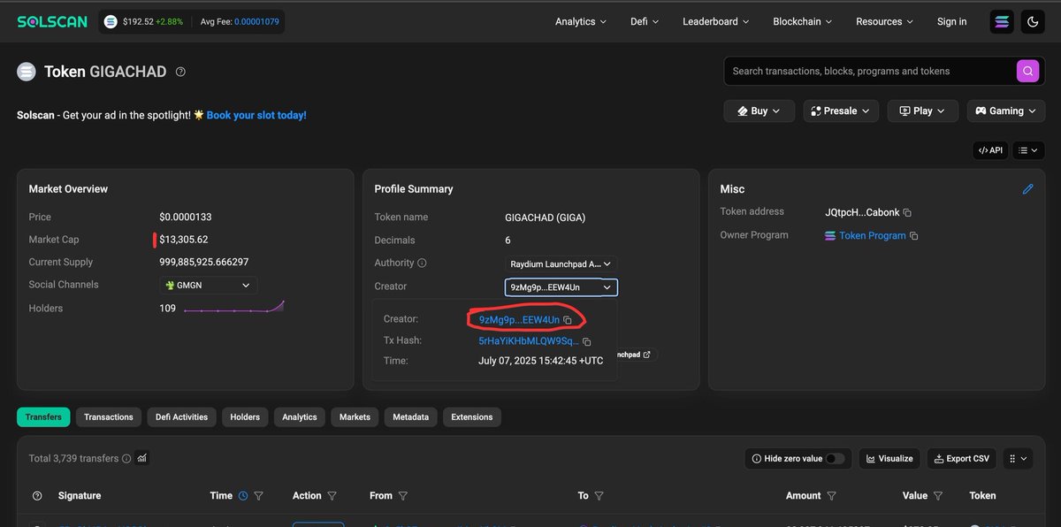Open the Token Program link
This screenshot has height=527, width=1061.
[x=873, y=236]
